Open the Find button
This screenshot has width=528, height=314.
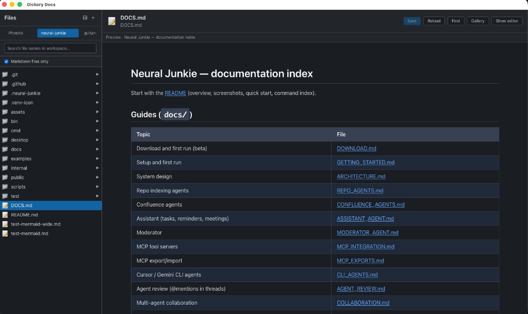pos(456,21)
